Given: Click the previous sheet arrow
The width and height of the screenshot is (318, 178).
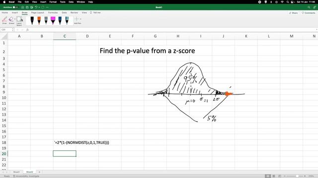Looking at the screenshot, I should pyautogui.click(x=3, y=172).
